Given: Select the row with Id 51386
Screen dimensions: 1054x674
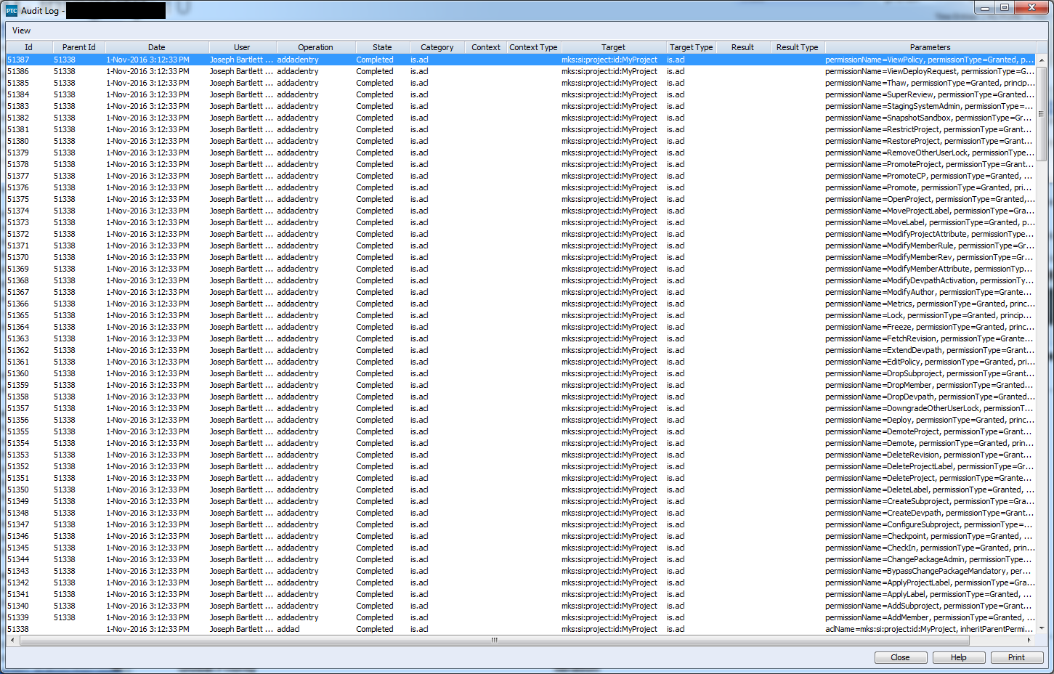Looking at the screenshot, I should pyautogui.click(x=521, y=71).
